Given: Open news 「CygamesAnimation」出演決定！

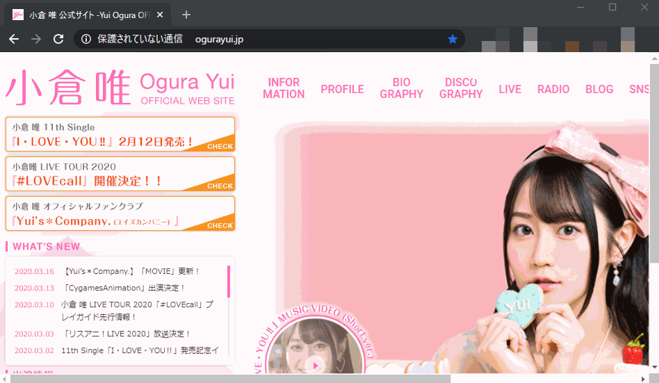Looking at the screenshot, I should (124, 288).
